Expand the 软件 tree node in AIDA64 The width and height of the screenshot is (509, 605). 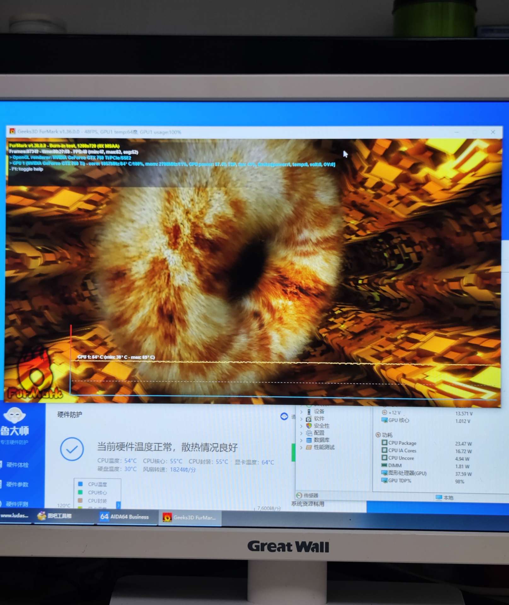coord(301,419)
